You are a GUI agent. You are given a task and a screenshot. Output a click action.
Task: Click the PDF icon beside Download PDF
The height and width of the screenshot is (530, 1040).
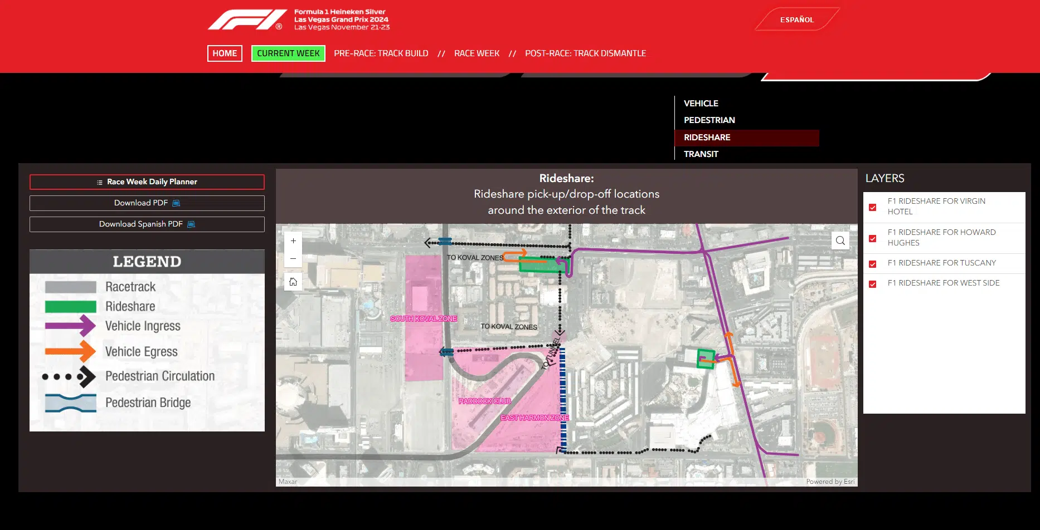point(176,203)
